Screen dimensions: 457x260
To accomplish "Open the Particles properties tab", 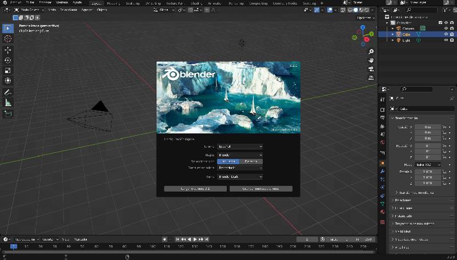I will (x=382, y=180).
